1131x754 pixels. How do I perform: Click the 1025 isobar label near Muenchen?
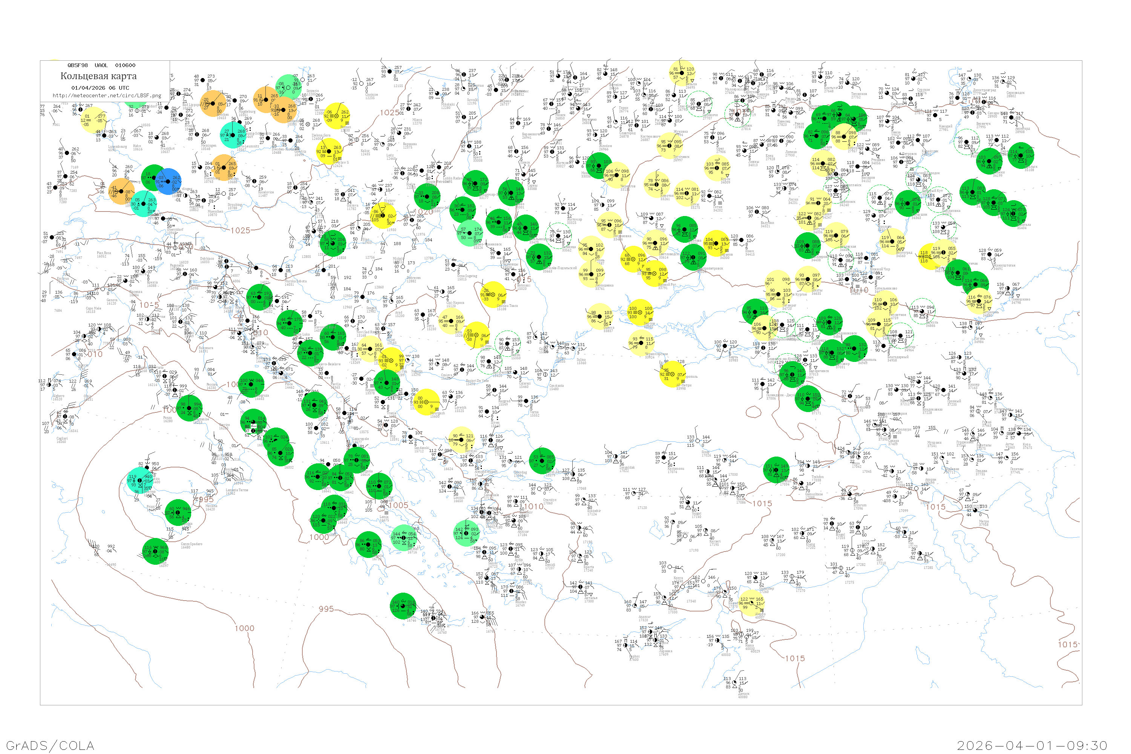[241, 230]
